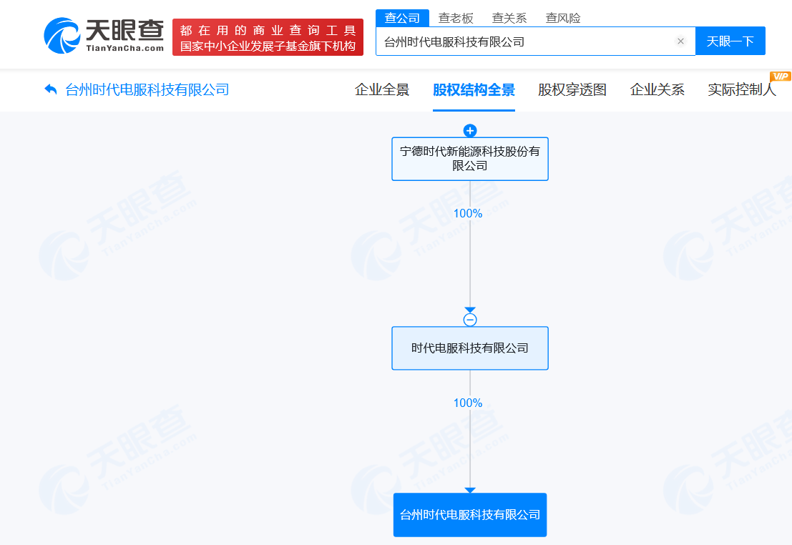View the 实际控制人 tab
This screenshot has height=545, width=792.
743,90
